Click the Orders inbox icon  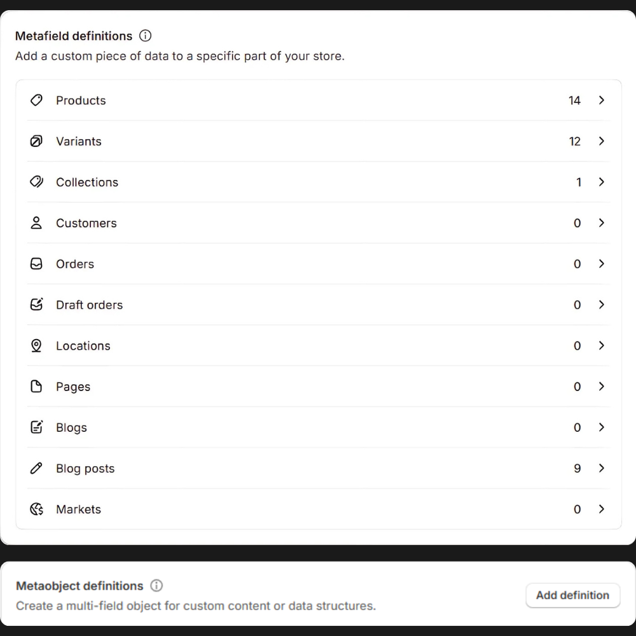(x=36, y=264)
